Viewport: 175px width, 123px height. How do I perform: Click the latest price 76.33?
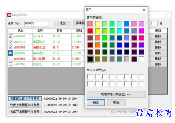tap(56, 42)
